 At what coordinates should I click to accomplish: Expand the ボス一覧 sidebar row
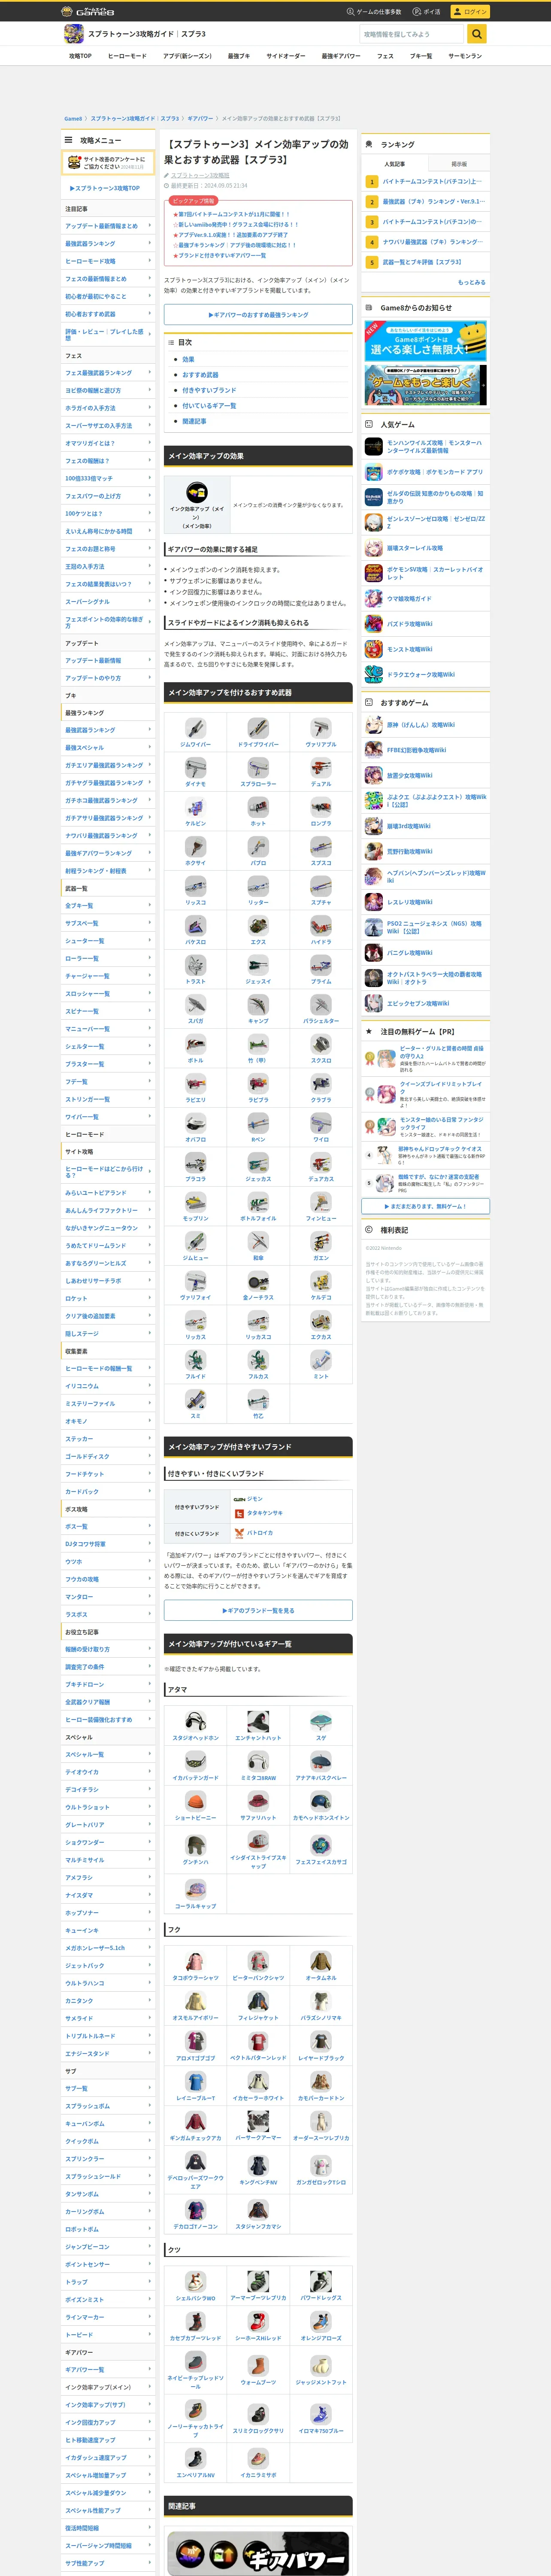pos(108,1526)
